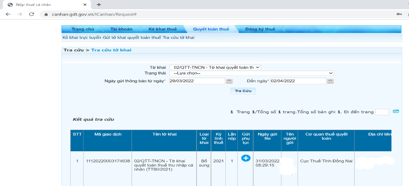This screenshot has height=186, width=409.
Task: Click the browser forward arrow
Action: 20,14
